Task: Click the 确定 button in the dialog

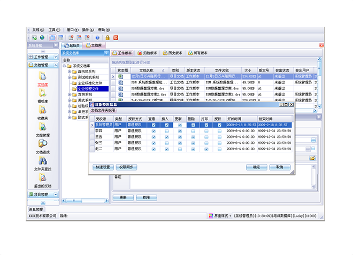Action: [256, 167]
